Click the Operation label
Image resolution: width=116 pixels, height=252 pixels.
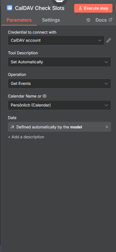17,75
